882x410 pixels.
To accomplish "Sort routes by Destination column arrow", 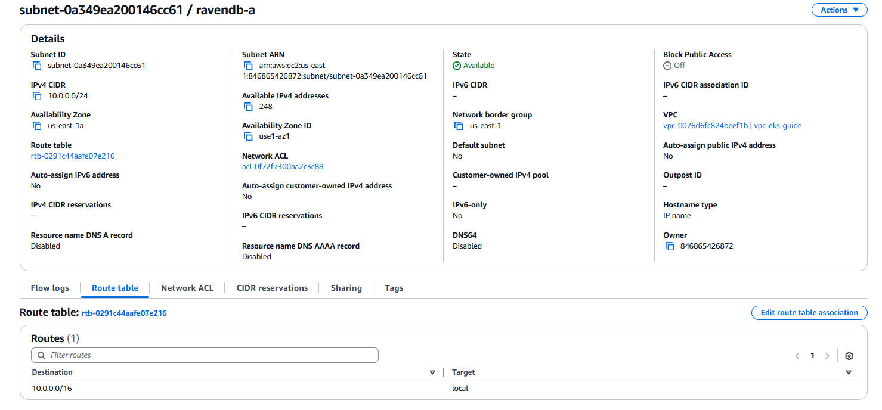I will coord(432,372).
